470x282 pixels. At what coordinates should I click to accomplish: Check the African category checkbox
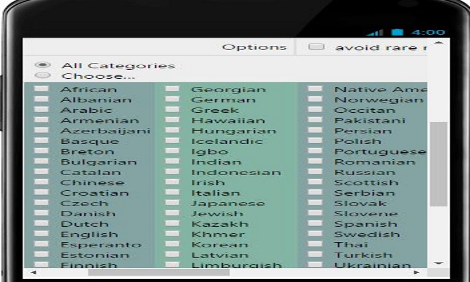coord(41,89)
